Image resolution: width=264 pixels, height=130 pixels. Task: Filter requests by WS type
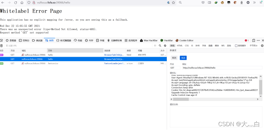(x=223, y=46)
